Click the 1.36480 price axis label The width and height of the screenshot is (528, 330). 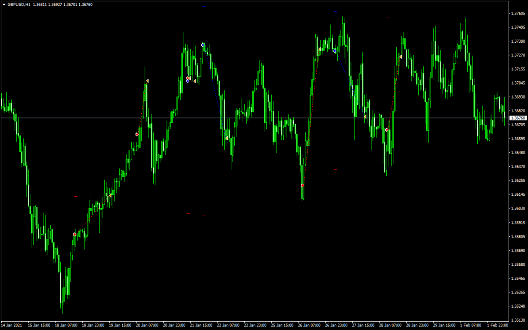(x=518, y=153)
